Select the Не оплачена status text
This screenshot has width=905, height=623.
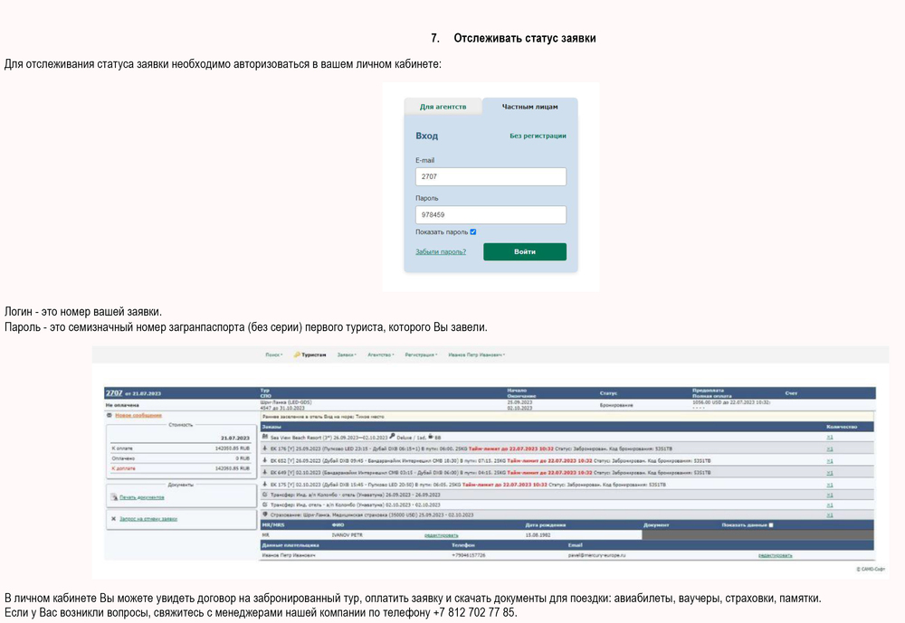[x=122, y=405]
